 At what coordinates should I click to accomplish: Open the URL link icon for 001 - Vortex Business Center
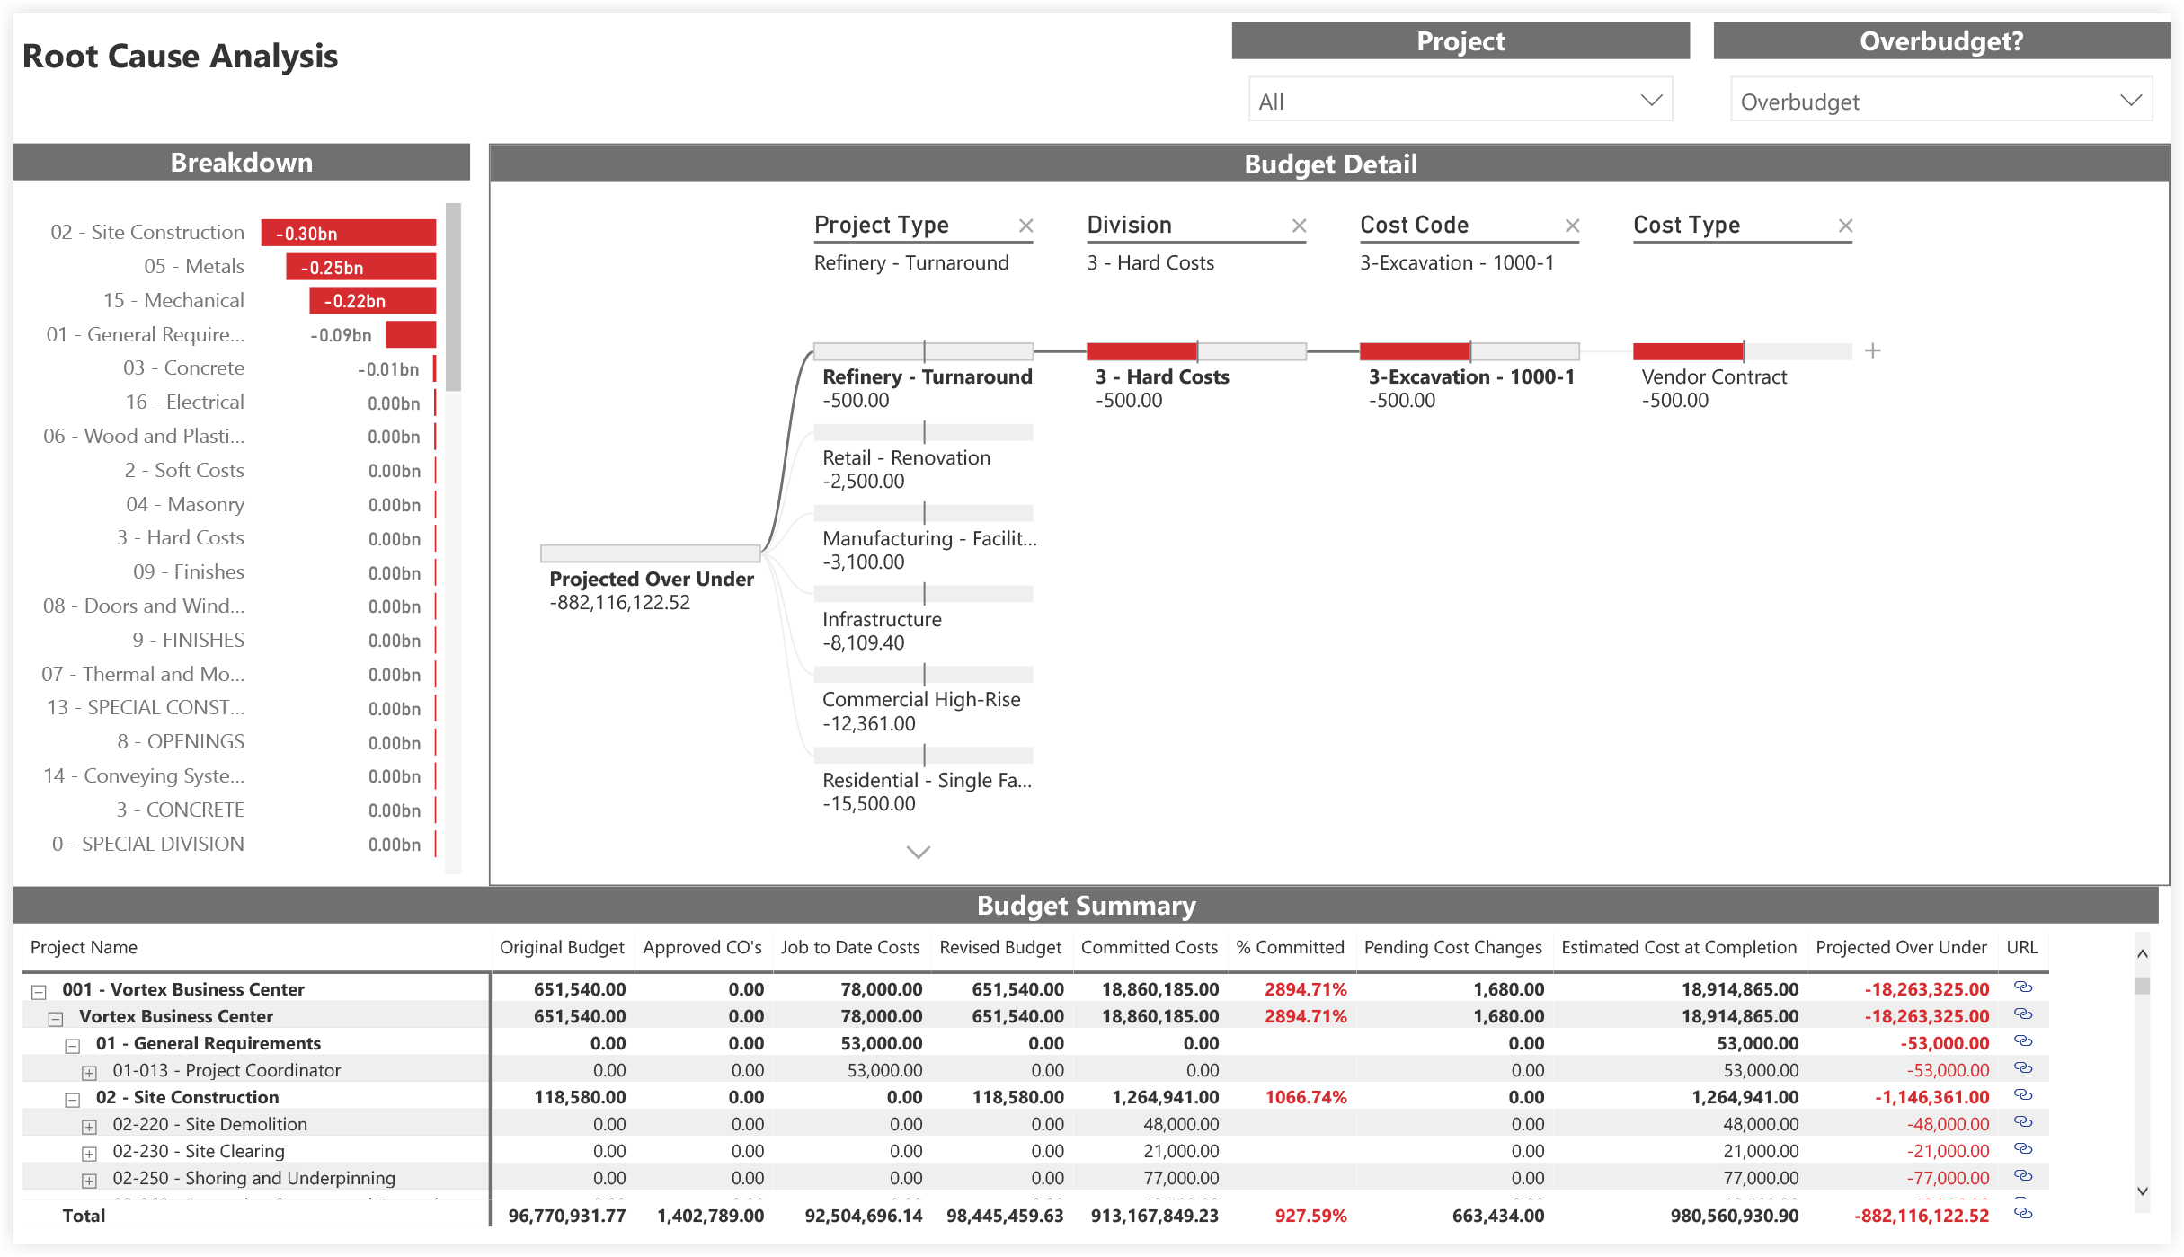2022,987
